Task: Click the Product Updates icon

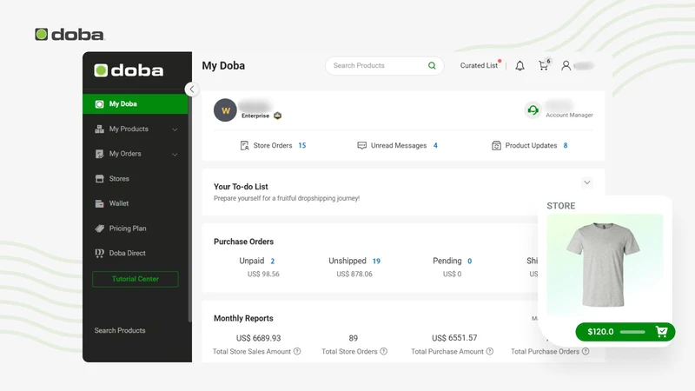Action: pos(496,145)
